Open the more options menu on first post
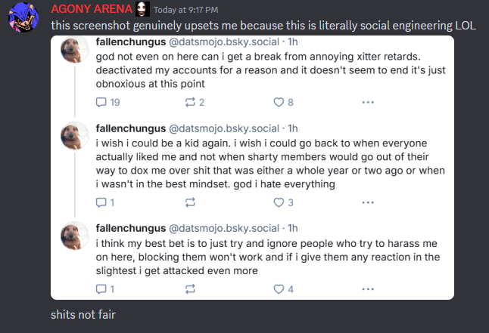489x333 pixels. pos(368,102)
